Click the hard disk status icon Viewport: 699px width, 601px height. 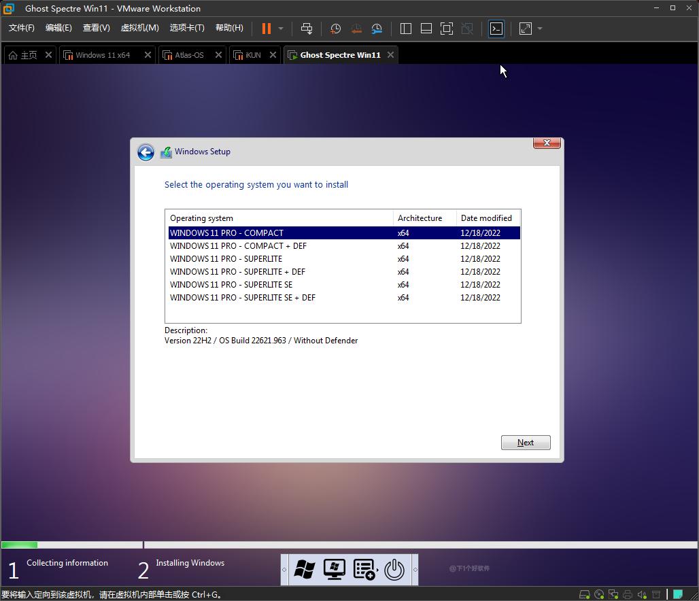[585, 594]
